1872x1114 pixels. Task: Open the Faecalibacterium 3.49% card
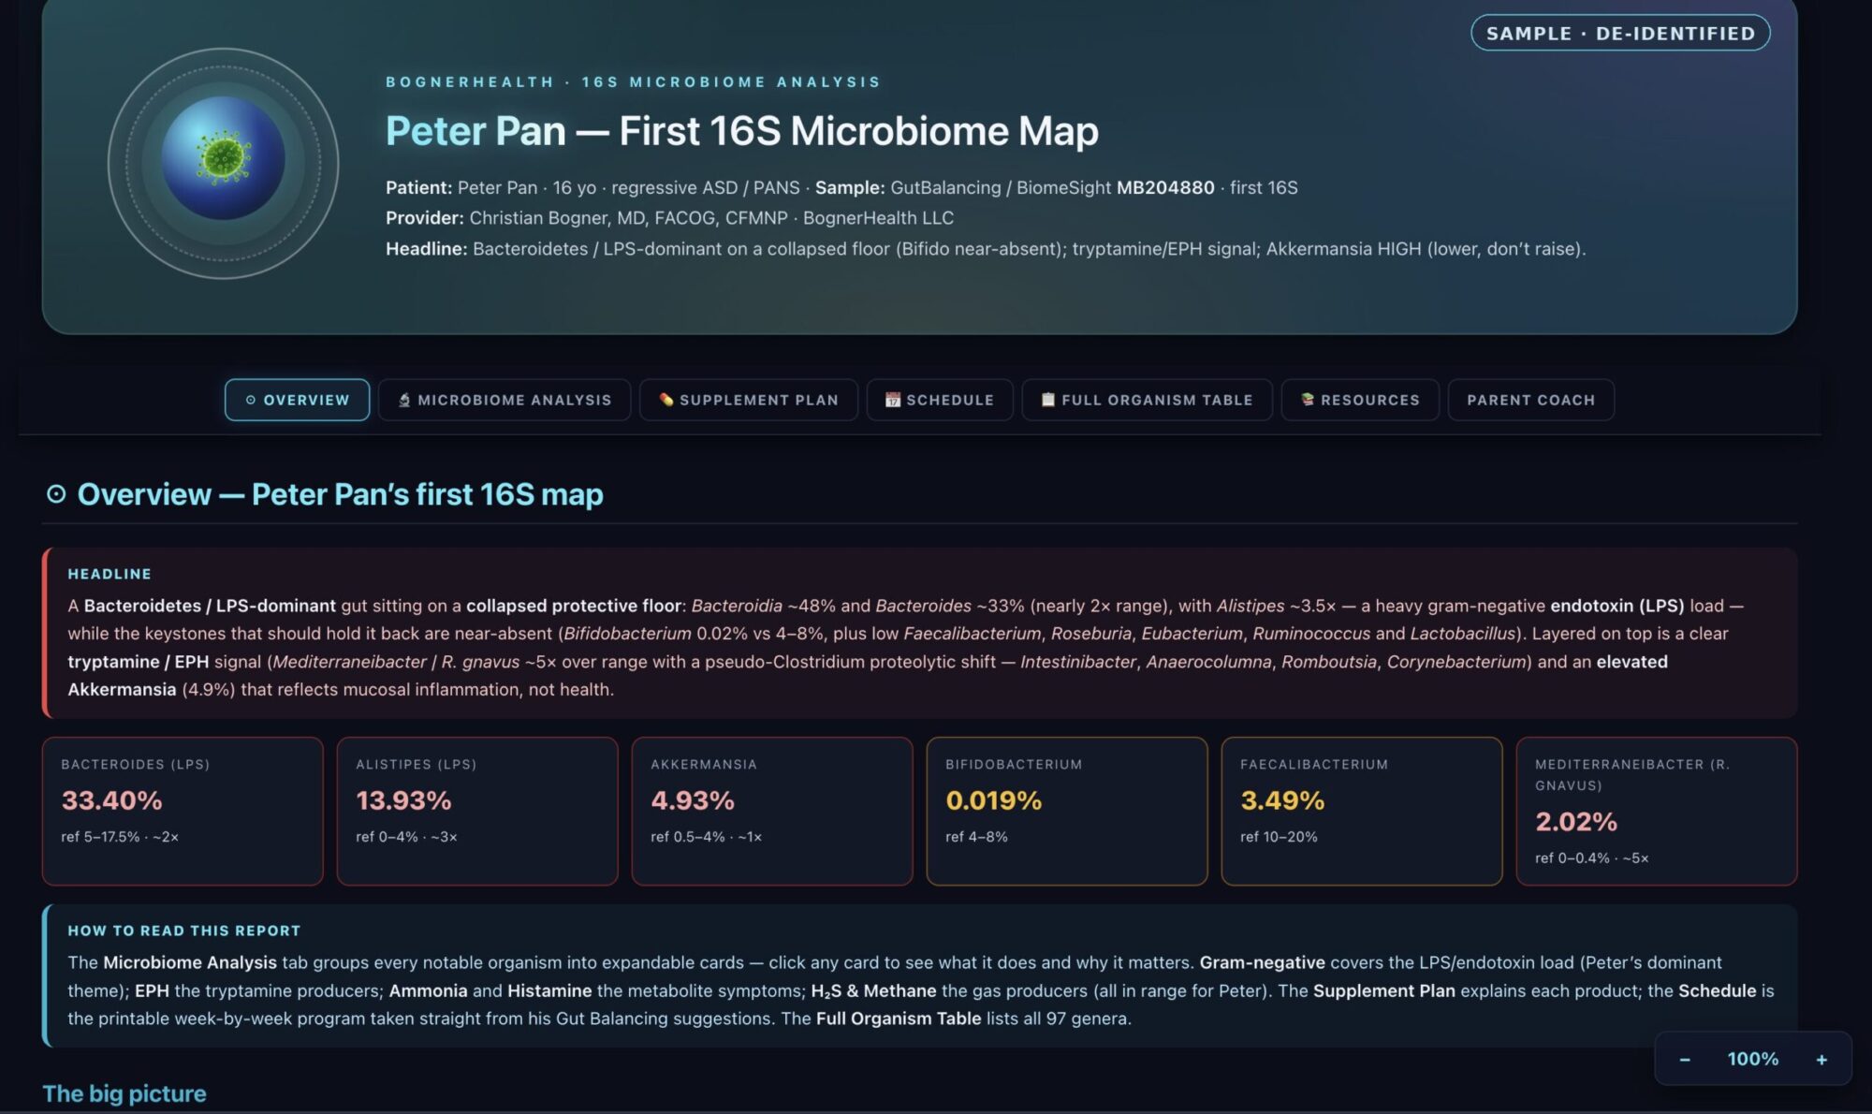click(x=1362, y=811)
